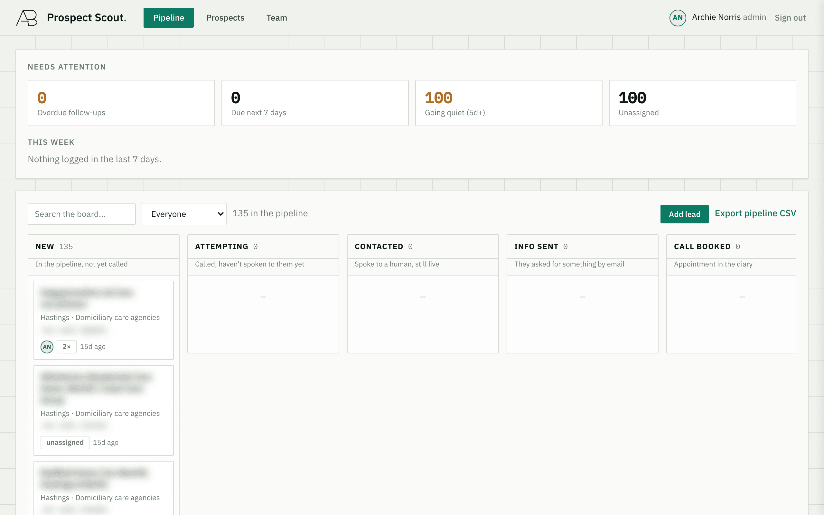Click the Archie Norris admin name
Screen dimensions: 824x515
(729, 17)
